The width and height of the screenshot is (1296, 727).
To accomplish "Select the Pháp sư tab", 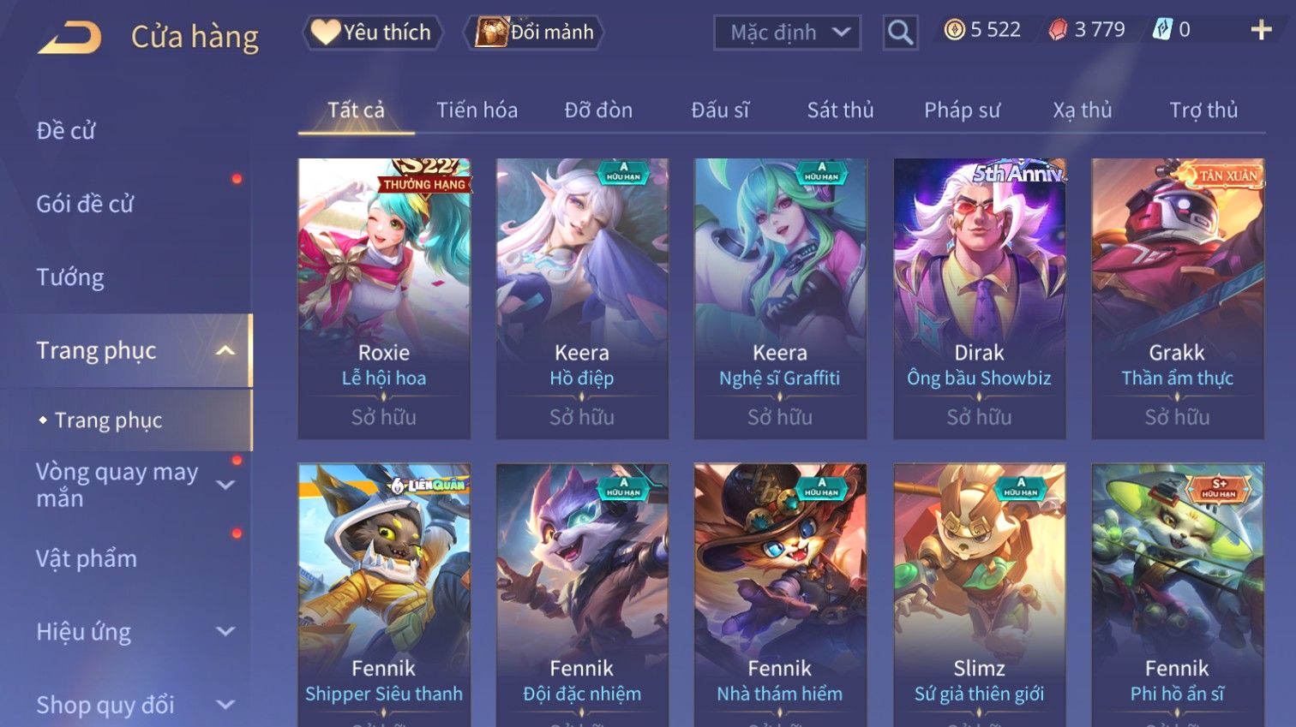I will 962,110.
